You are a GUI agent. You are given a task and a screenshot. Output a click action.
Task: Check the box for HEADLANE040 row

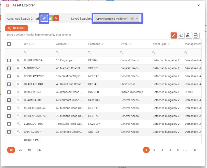[x=9, y=84]
